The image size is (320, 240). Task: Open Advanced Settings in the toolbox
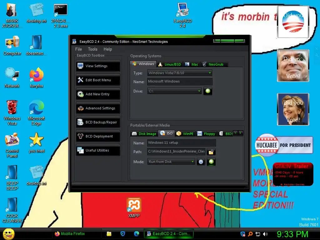[x=98, y=108]
